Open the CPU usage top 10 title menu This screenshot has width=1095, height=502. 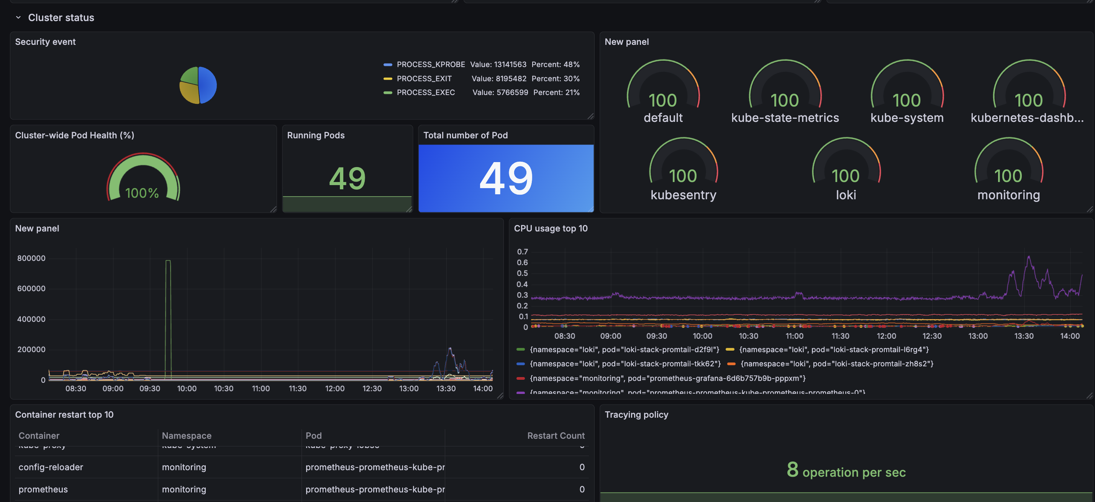[550, 228]
